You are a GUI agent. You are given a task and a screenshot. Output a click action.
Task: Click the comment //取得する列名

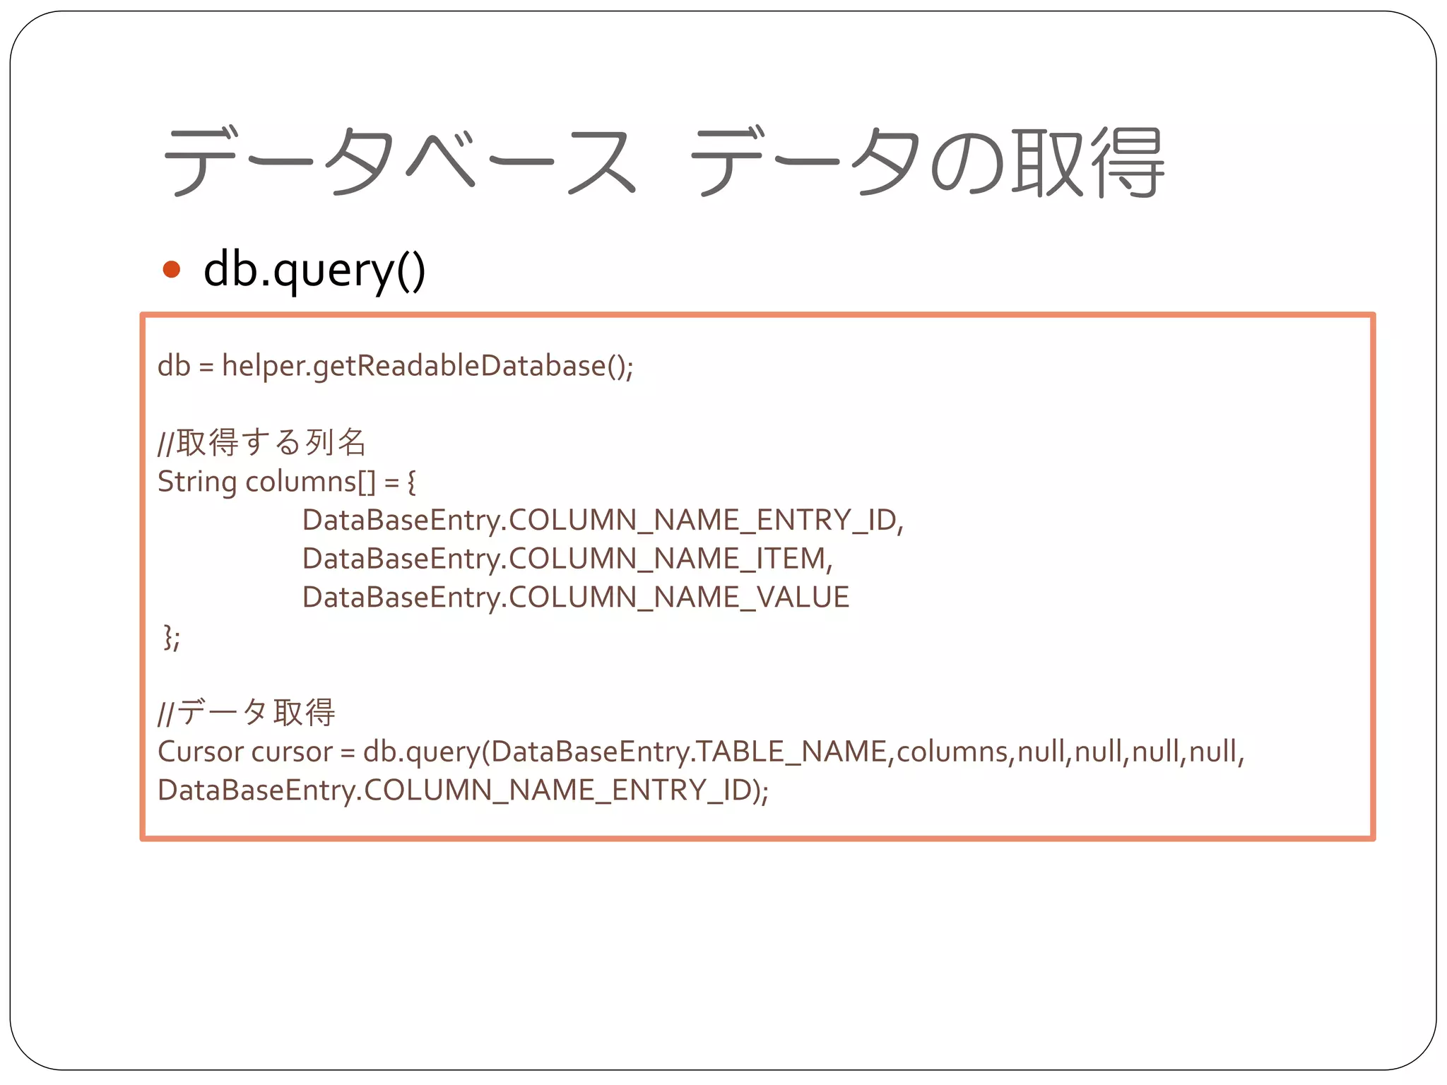point(261,443)
